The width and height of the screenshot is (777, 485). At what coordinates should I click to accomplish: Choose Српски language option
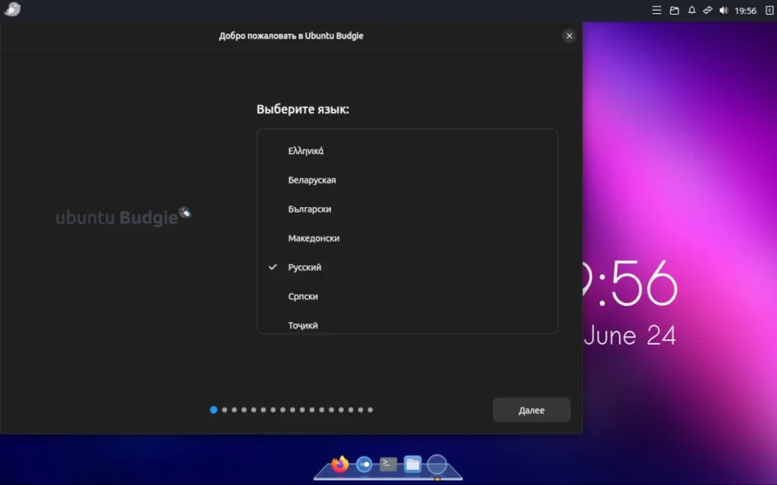click(407, 296)
